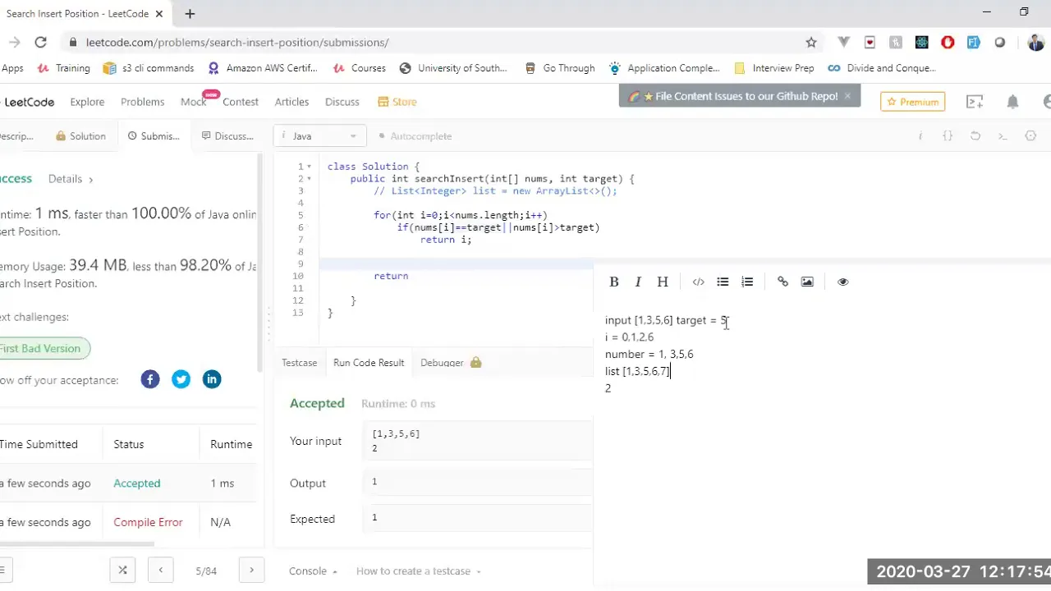Create a numbered list in notes
1051x591 pixels.
[x=747, y=282]
